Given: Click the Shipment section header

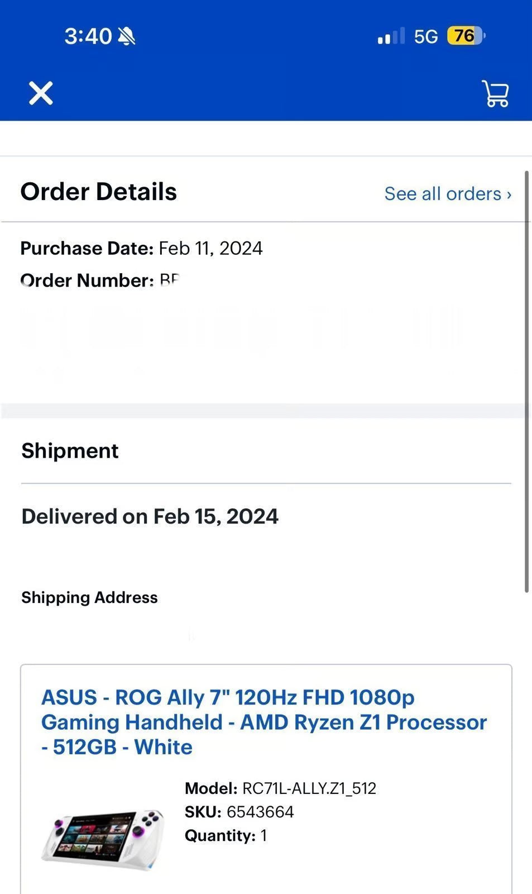Looking at the screenshot, I should pyautogui.click(x=69, y=450).
